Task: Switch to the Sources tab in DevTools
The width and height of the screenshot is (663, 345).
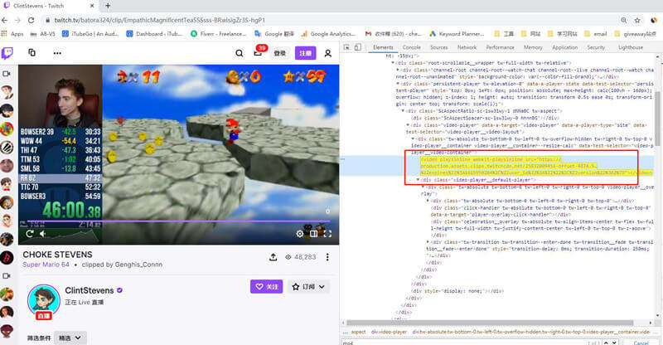Action: pyautogui.click(x=439, y=47)
